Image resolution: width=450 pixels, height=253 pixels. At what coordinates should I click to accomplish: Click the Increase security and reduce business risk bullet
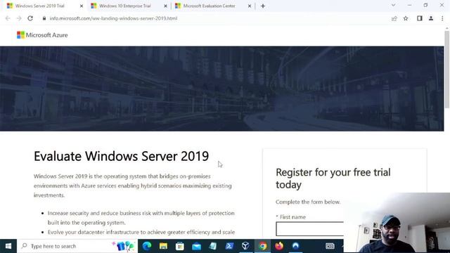pyautogui.click(x=141, y=218)
